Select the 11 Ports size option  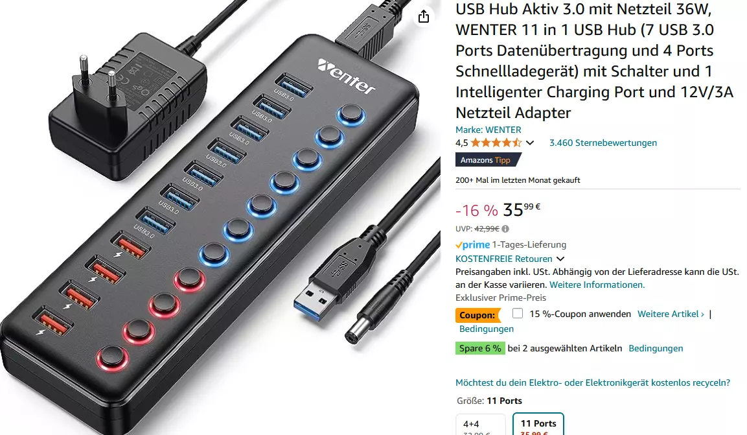(x=538, y=424)
